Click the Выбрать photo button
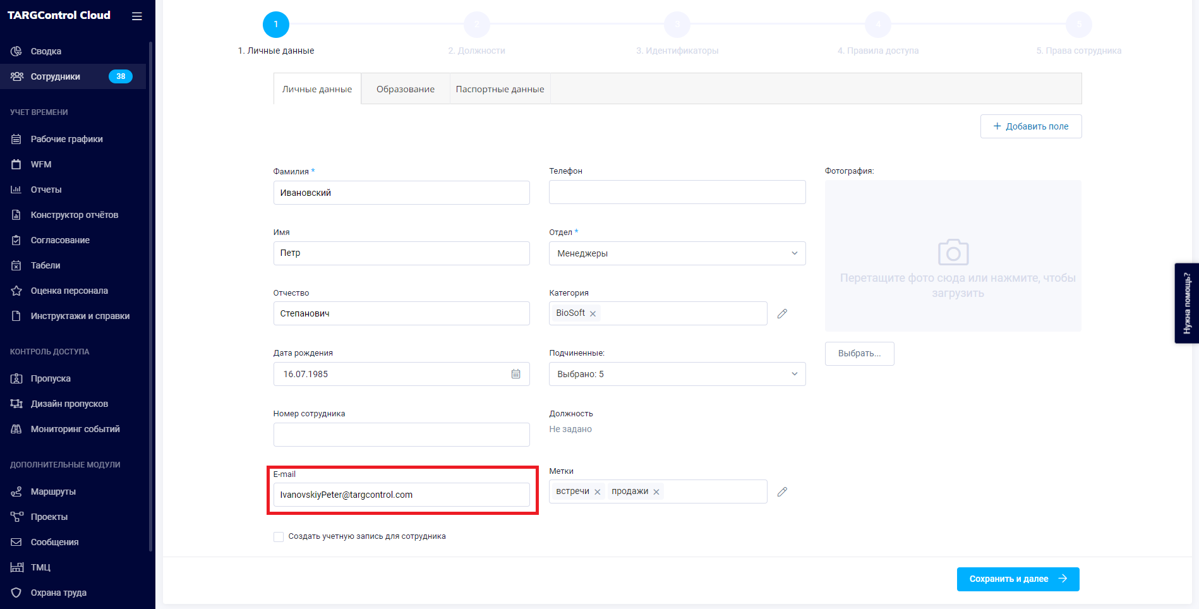 pyautogui.click(x=859, y=353)
